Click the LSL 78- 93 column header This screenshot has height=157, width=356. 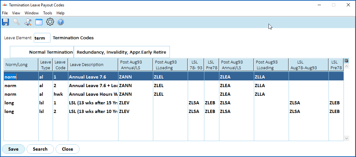point(196,65)
